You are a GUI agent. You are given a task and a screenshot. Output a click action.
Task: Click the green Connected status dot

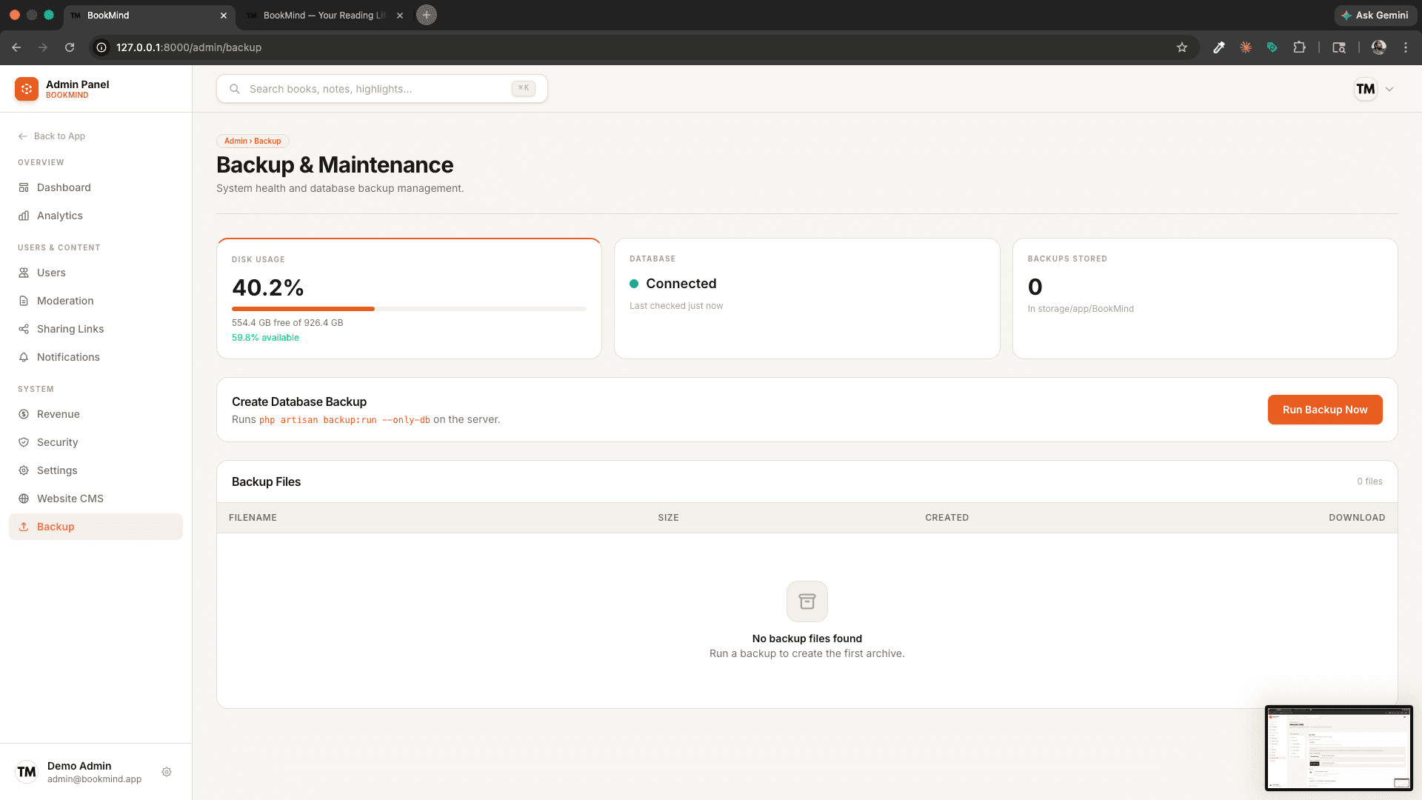[x=634, y=284]
